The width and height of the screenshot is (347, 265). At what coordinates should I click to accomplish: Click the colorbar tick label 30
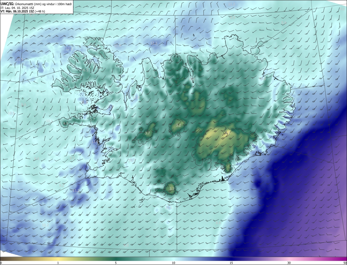click(289, 263)
